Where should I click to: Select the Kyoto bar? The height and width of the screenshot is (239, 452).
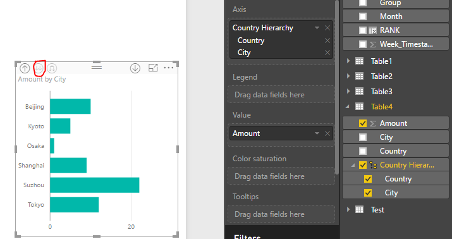click(60, 126)
